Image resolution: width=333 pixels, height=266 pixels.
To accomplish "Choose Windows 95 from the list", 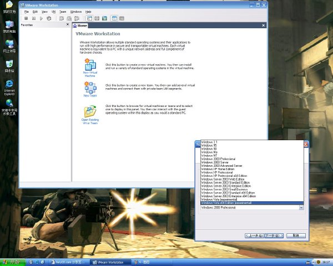I will pyautogui.click(x=252, y=145).
